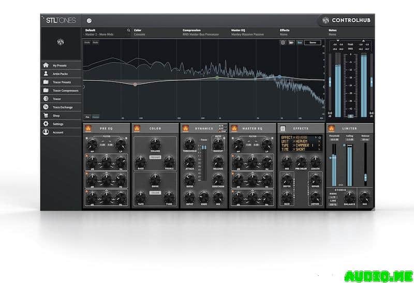The image size is (414, 283).
Task: Toggle the Color module power button
Action: 137,128
